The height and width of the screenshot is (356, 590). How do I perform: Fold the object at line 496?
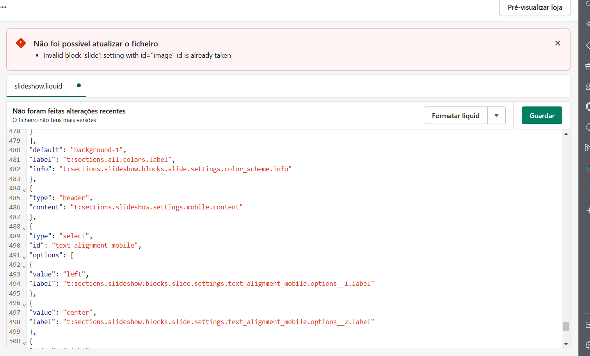(24, 305)
